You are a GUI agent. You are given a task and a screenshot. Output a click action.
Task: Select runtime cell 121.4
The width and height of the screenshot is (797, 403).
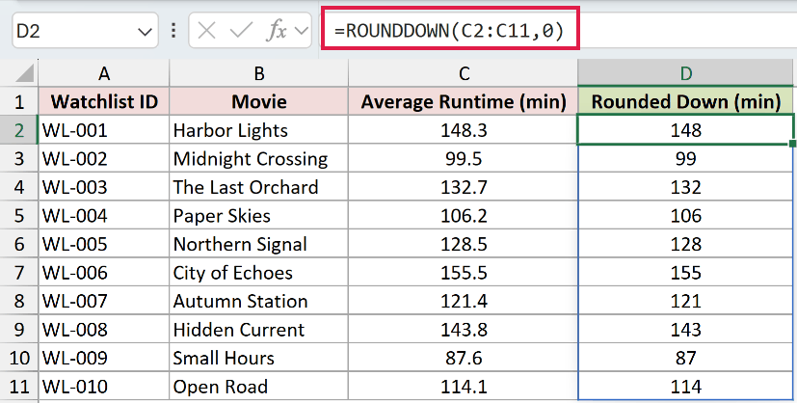point(464,301)
